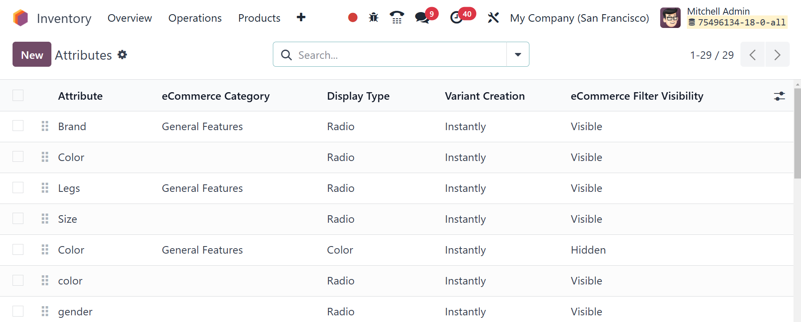Open the Operations menu

tap(195, 18)
